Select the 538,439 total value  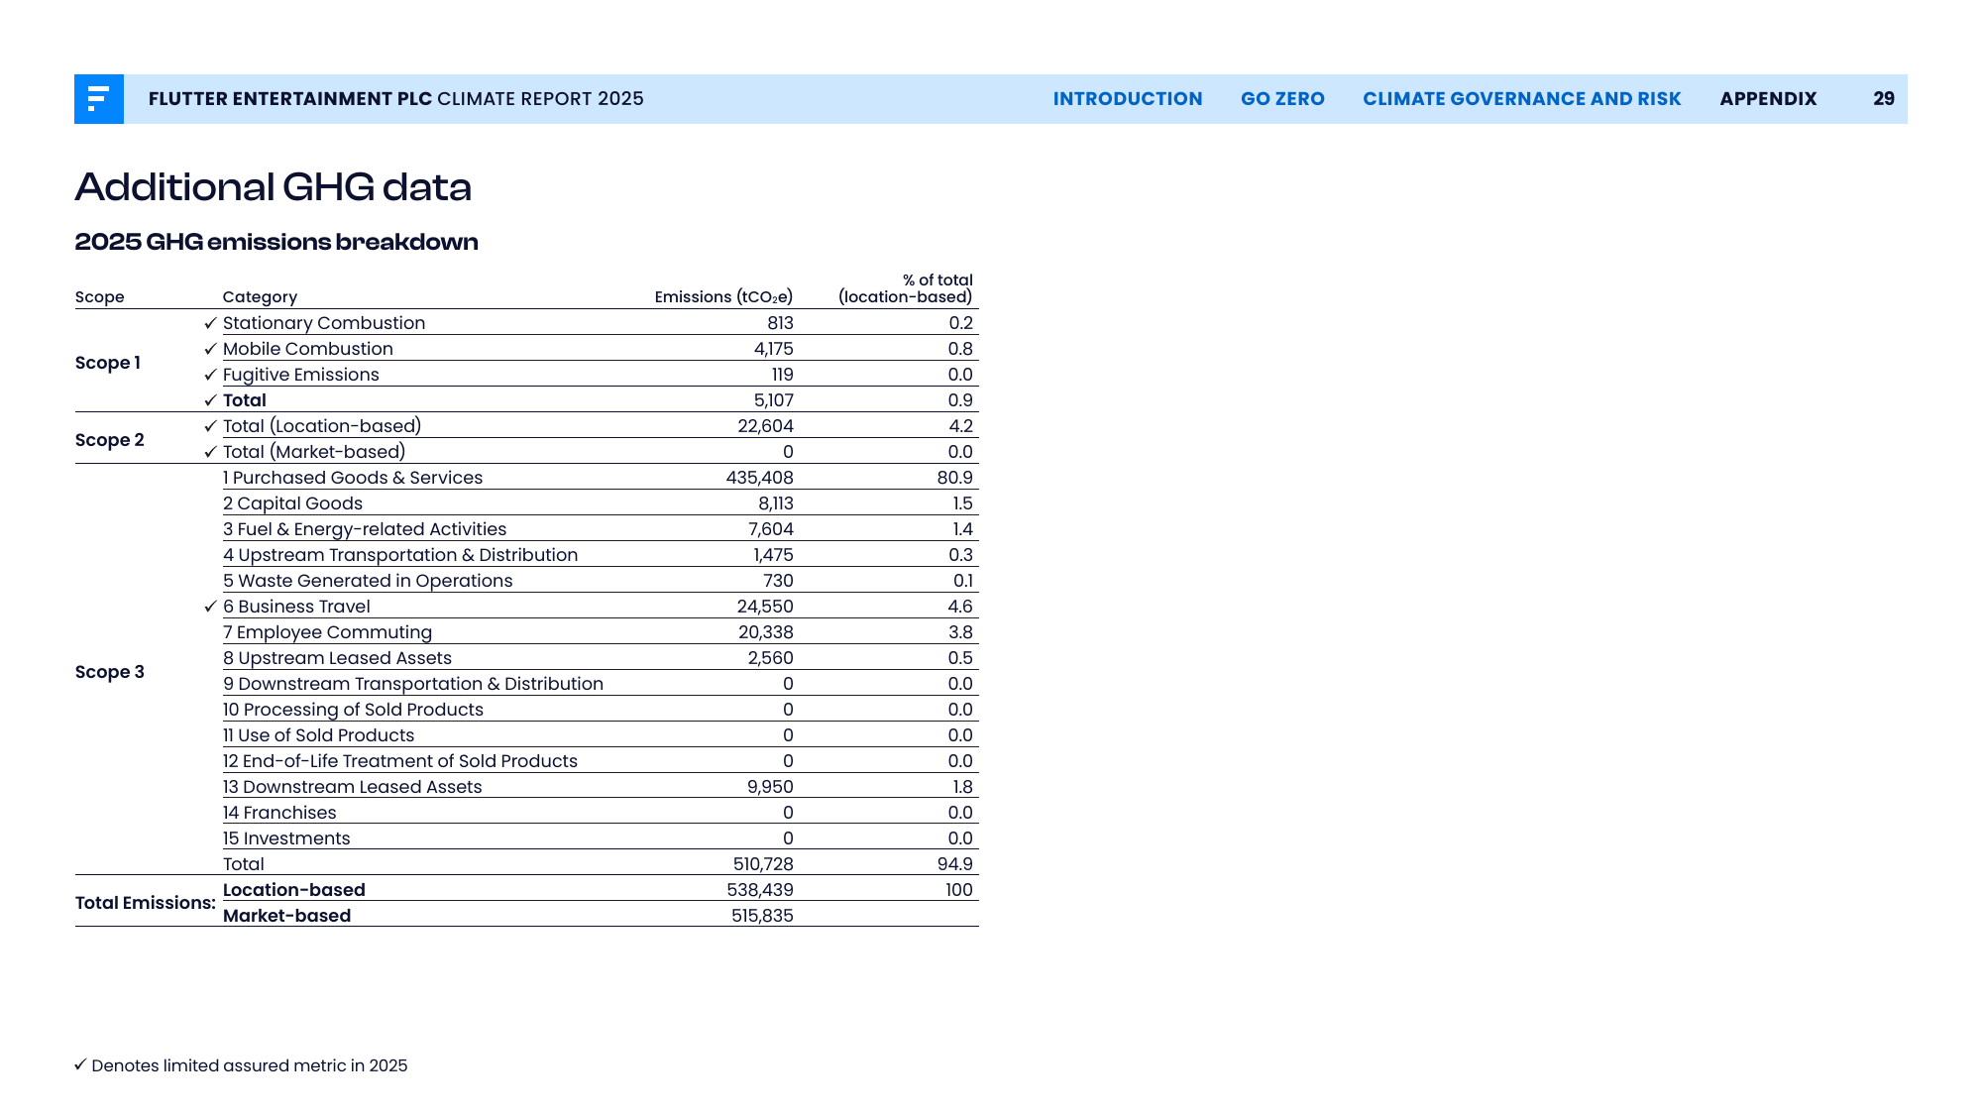click(x=760, y=890)
